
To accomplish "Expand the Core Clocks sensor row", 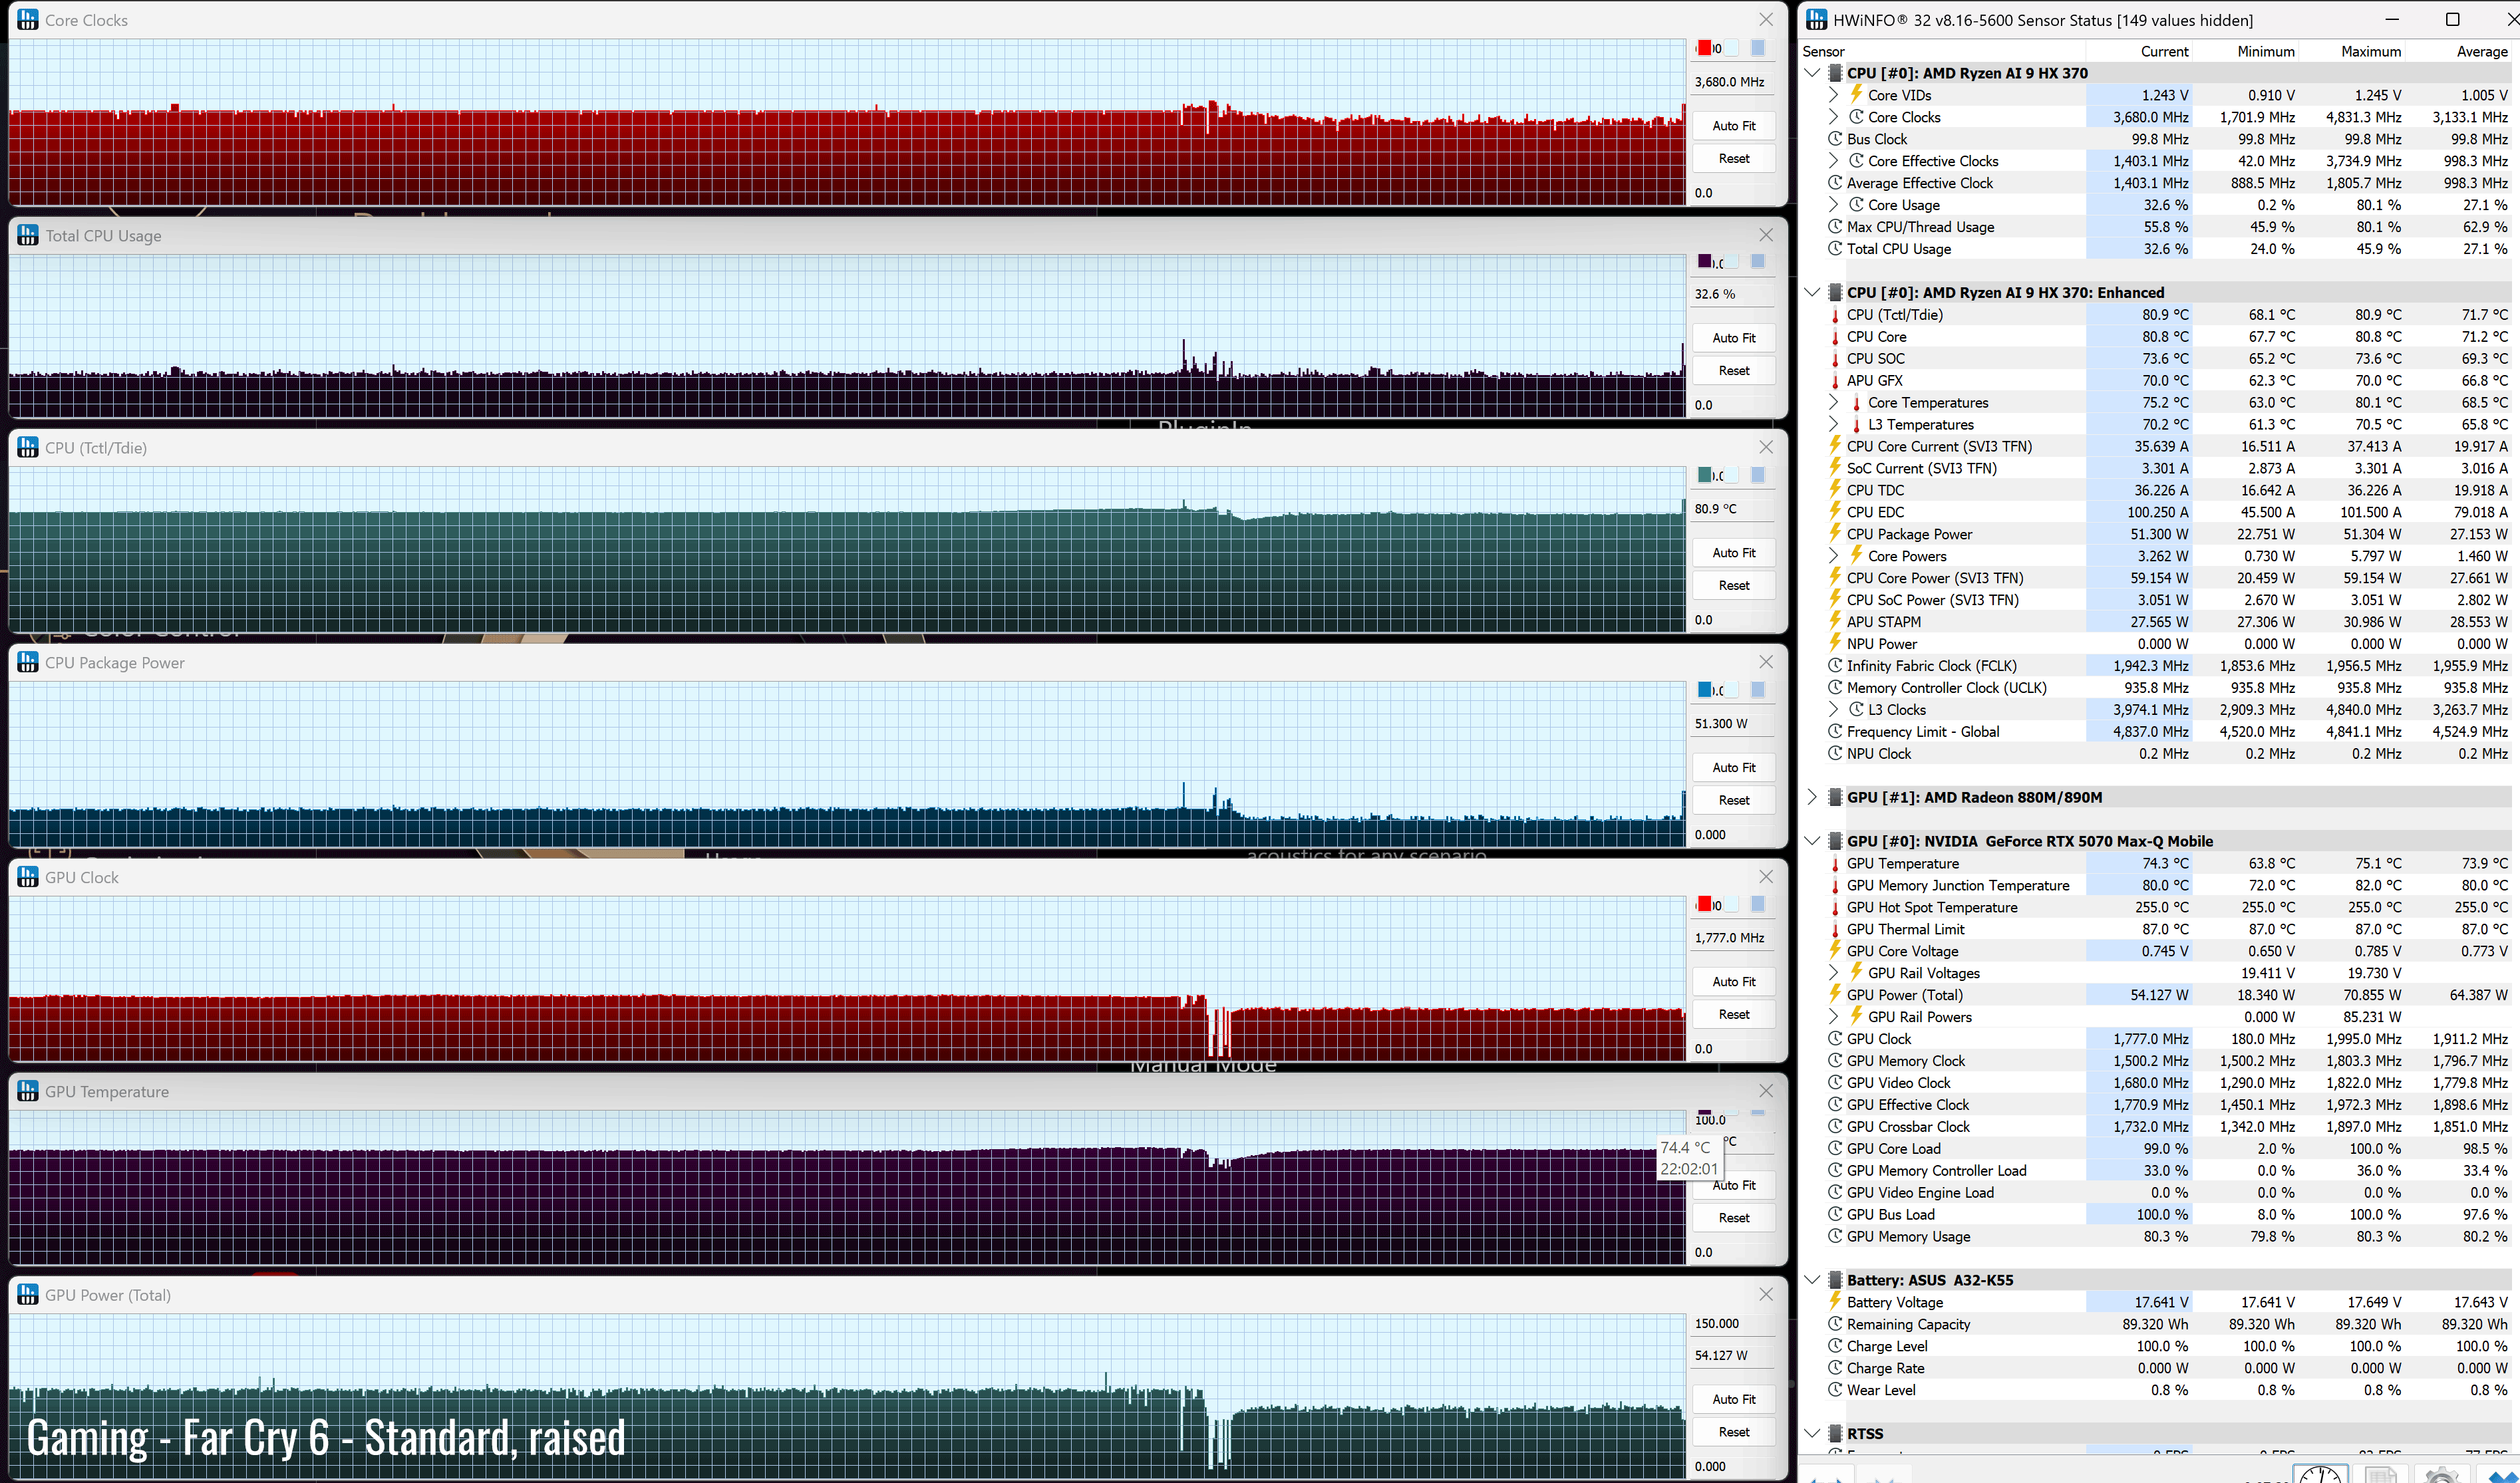I will (1833, 117).
